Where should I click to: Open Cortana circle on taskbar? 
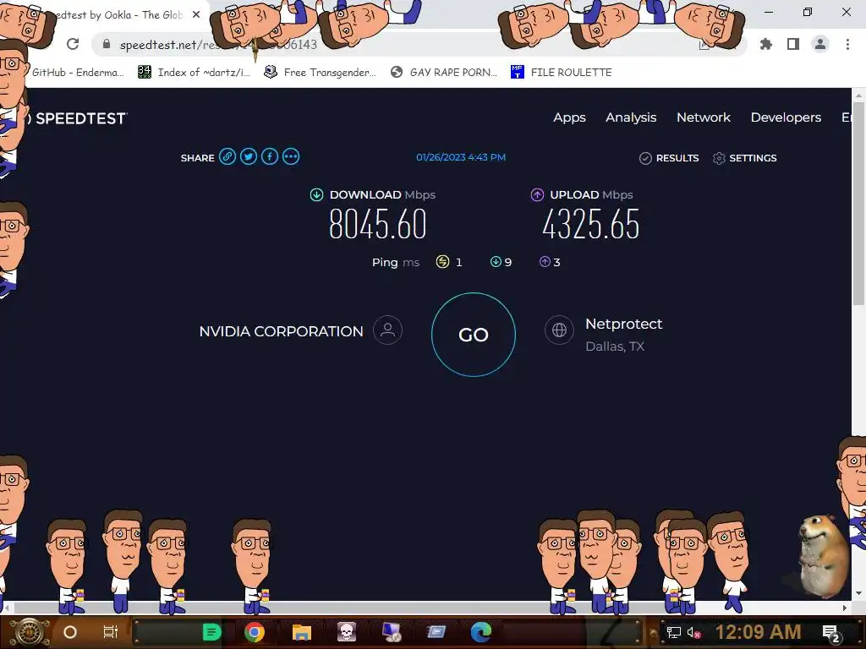[x=70, y=632]
